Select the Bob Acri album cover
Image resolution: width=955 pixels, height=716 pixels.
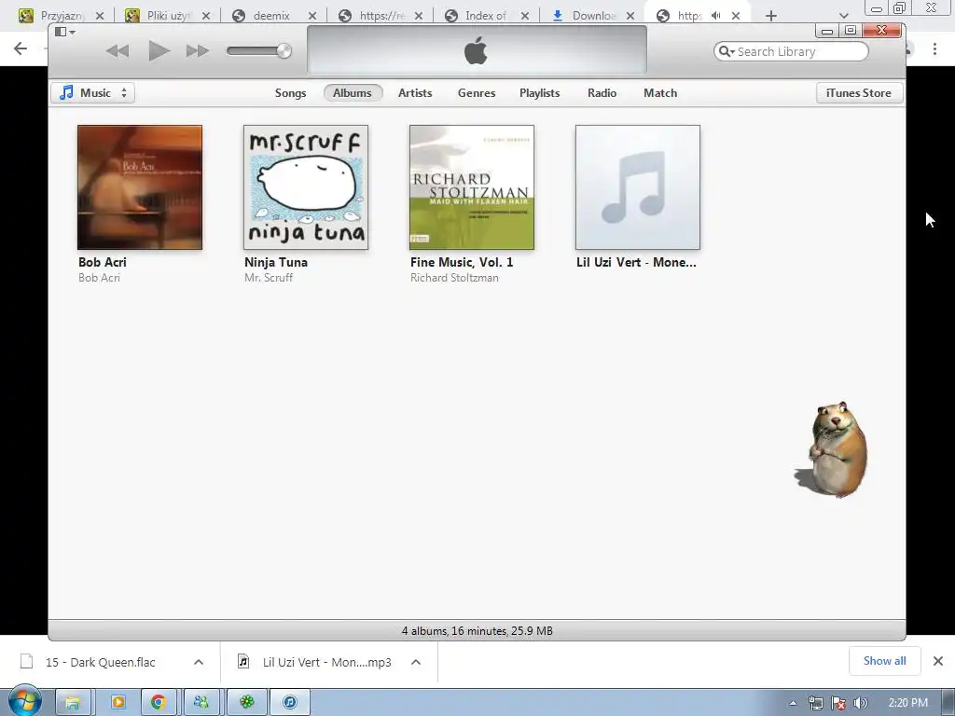pos(140,187)
